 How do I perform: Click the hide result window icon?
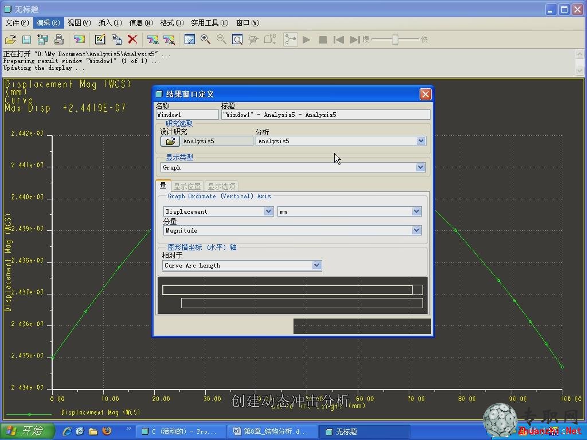coord(169,40)
